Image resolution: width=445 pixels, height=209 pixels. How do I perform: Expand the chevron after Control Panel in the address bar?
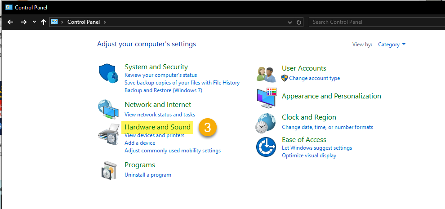point(105,22)
